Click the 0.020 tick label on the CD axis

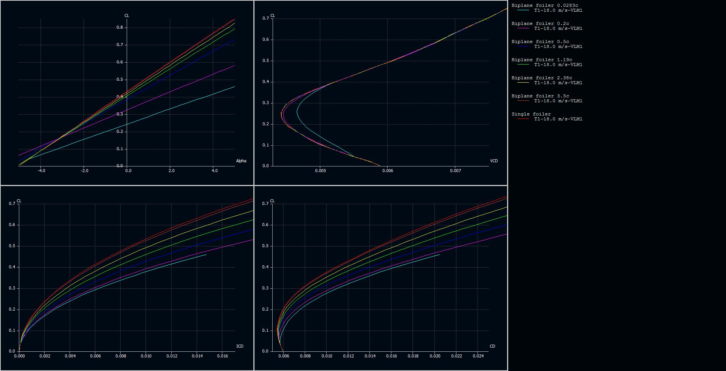[x=435, y=356]
